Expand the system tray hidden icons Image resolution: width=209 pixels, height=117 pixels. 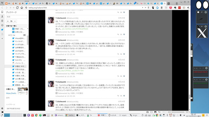coord(184,115)
